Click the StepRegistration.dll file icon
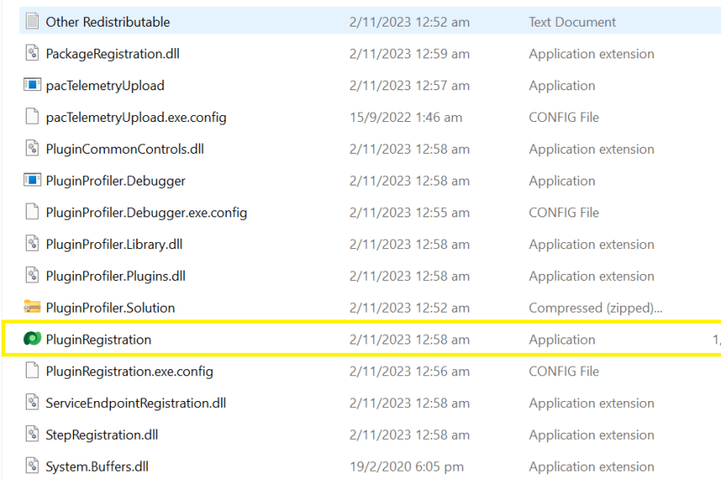This screenshot has height=480, width=721. 32,434
